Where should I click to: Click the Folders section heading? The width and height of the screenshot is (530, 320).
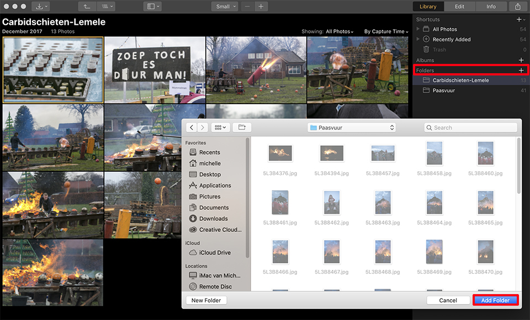tap(425, 70)
